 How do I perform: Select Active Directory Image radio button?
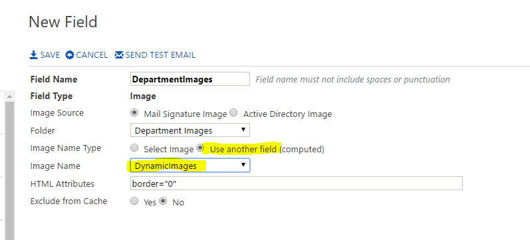pyautogui.click(x=233, y=112)
